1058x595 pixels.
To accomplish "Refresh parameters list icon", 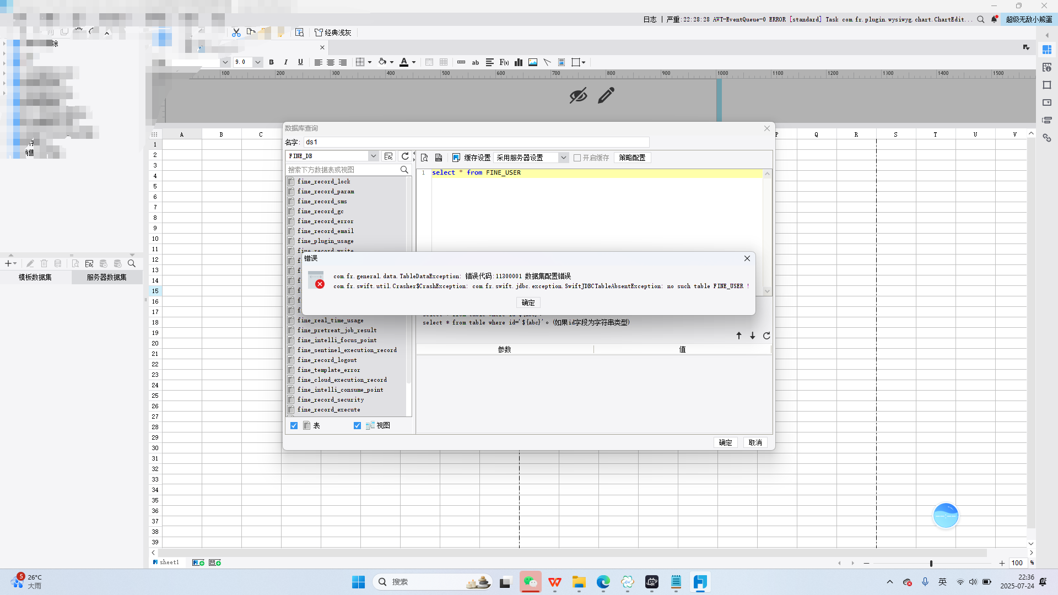I will coord(766,336).
